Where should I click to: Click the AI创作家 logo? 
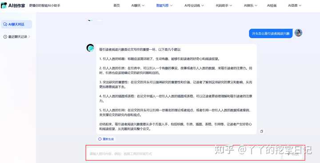(x=13, y=5)
